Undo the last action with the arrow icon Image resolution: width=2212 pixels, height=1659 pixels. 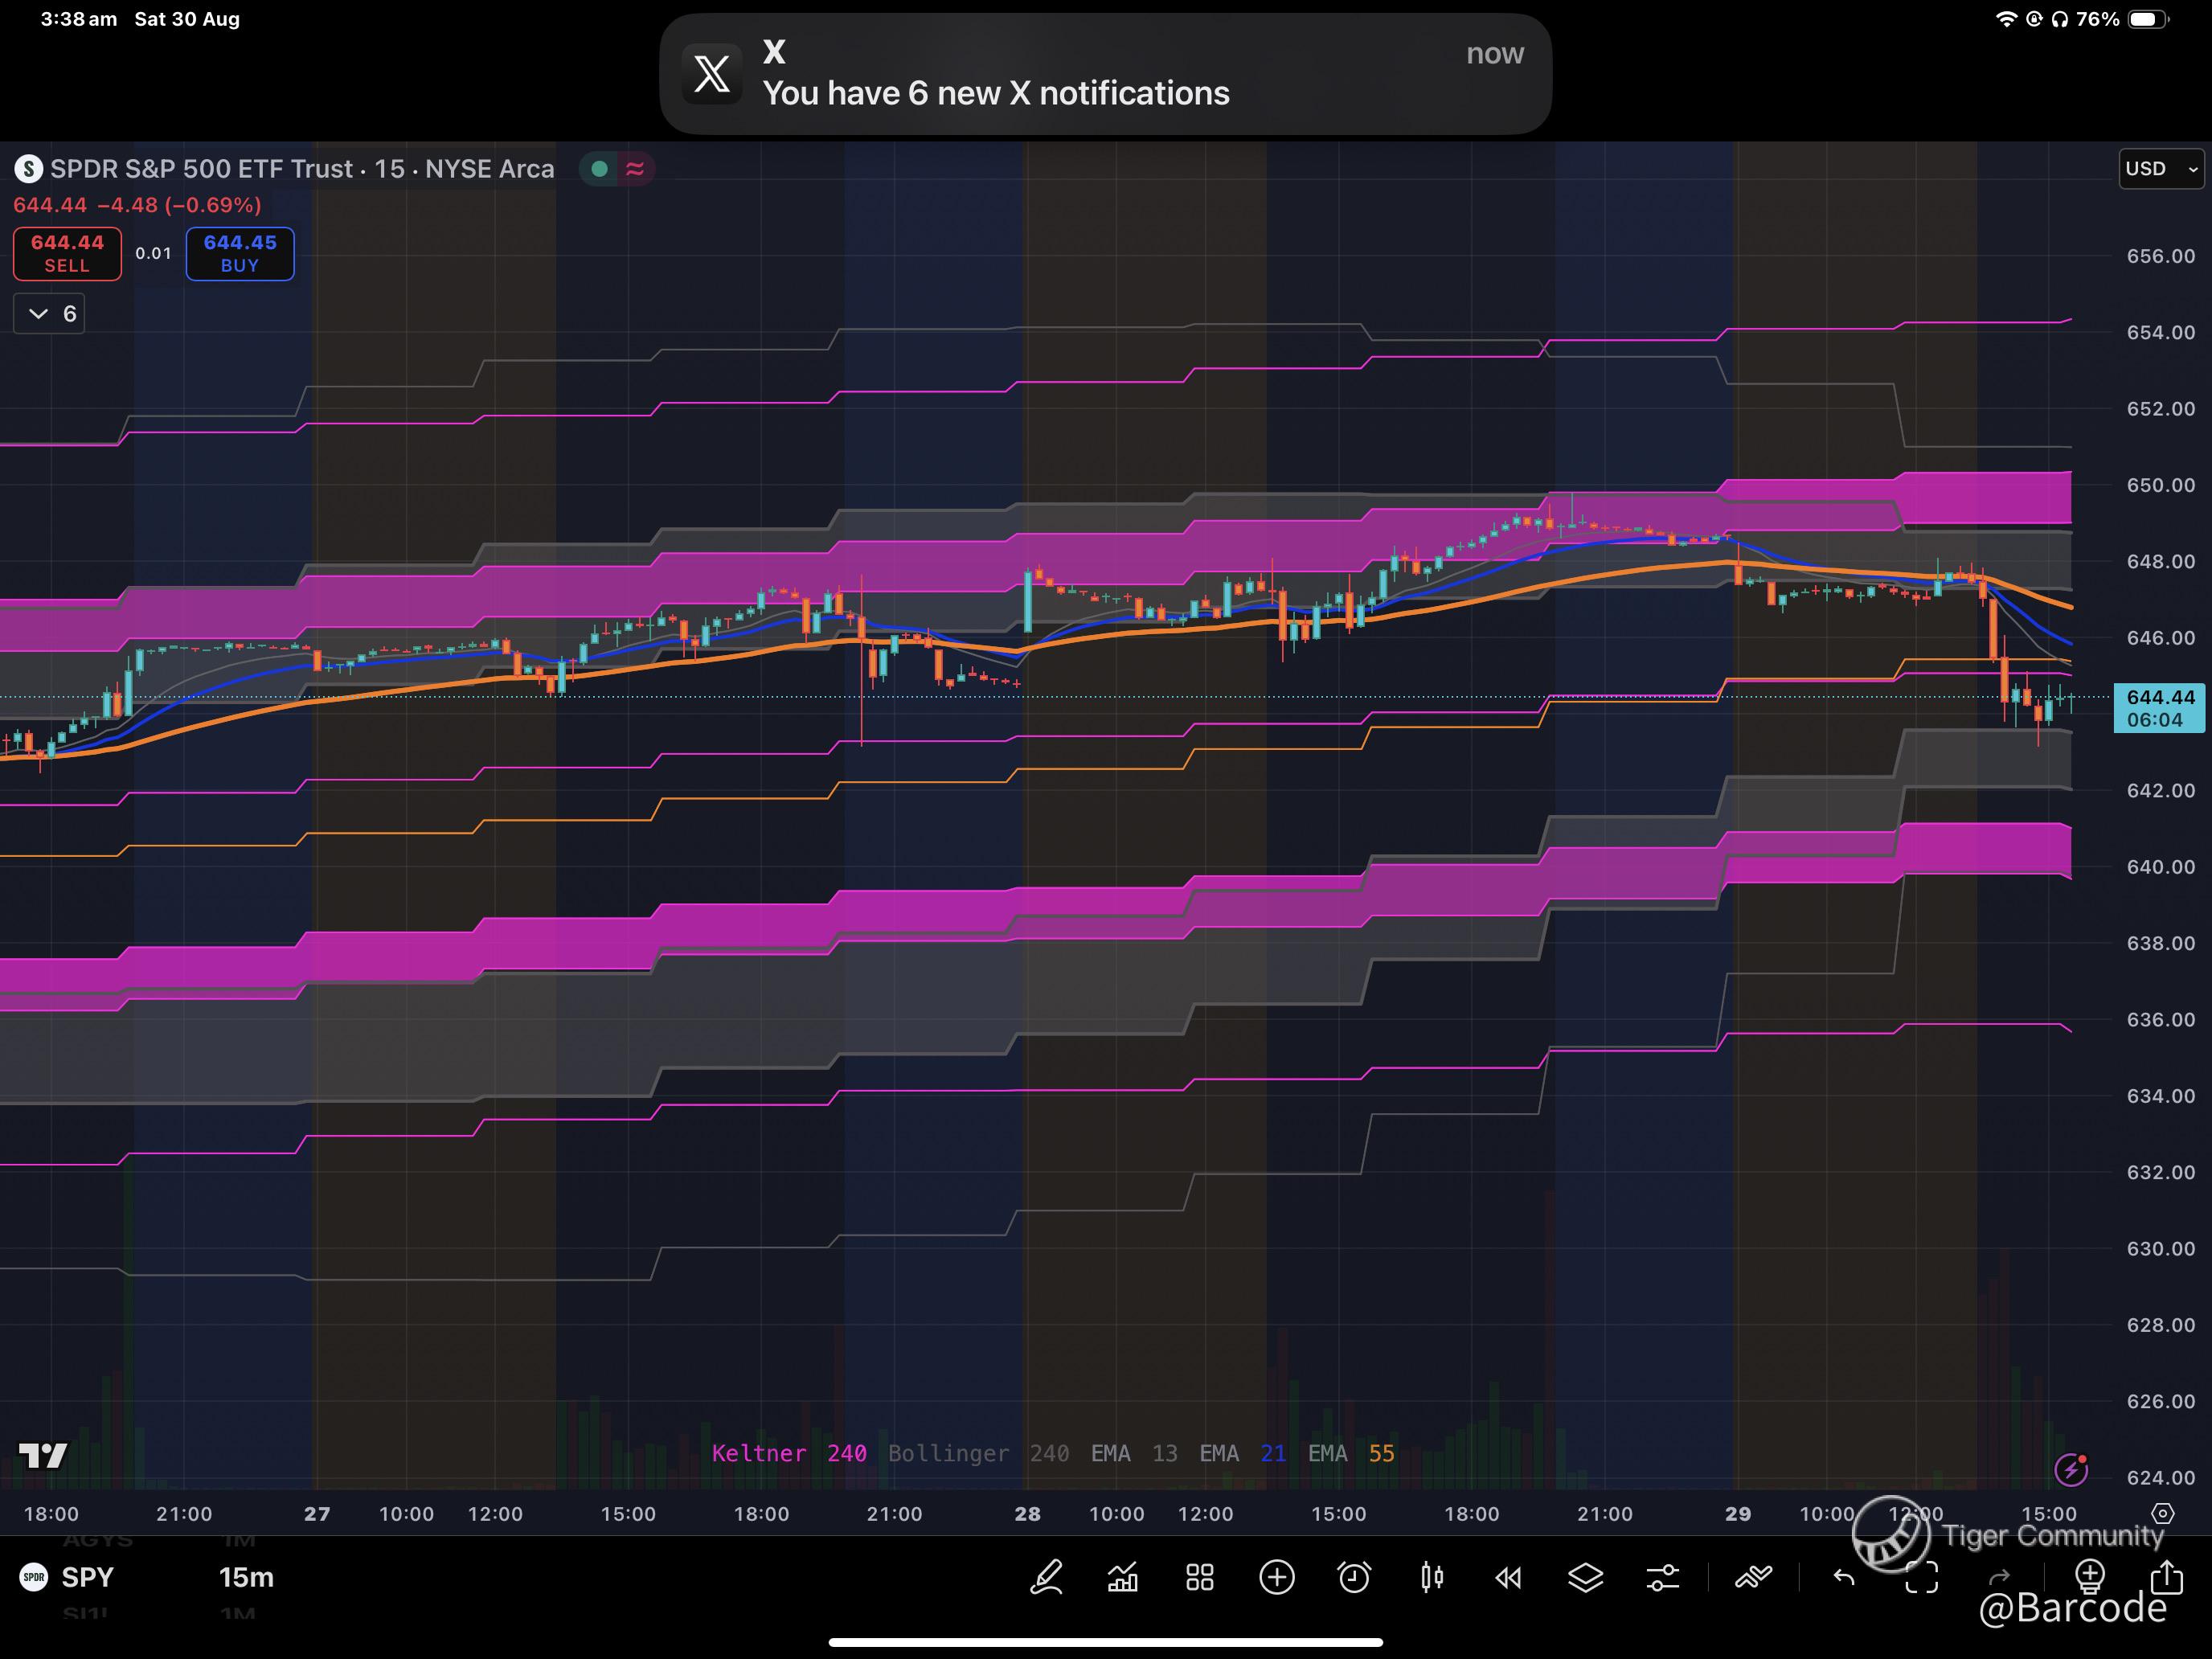pos(1843,1578)
